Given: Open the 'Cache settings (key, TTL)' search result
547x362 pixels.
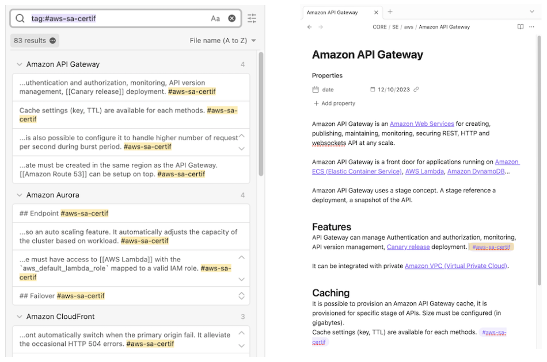Looking at the screenshot, I should point(131,115).
